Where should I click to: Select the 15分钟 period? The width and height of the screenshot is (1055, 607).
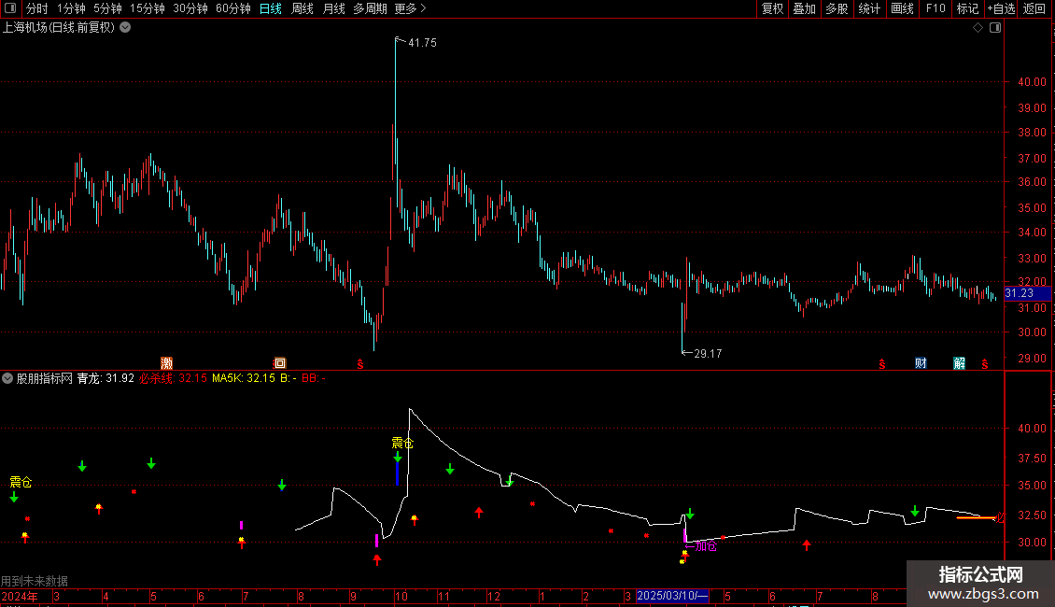pos(147,8)
